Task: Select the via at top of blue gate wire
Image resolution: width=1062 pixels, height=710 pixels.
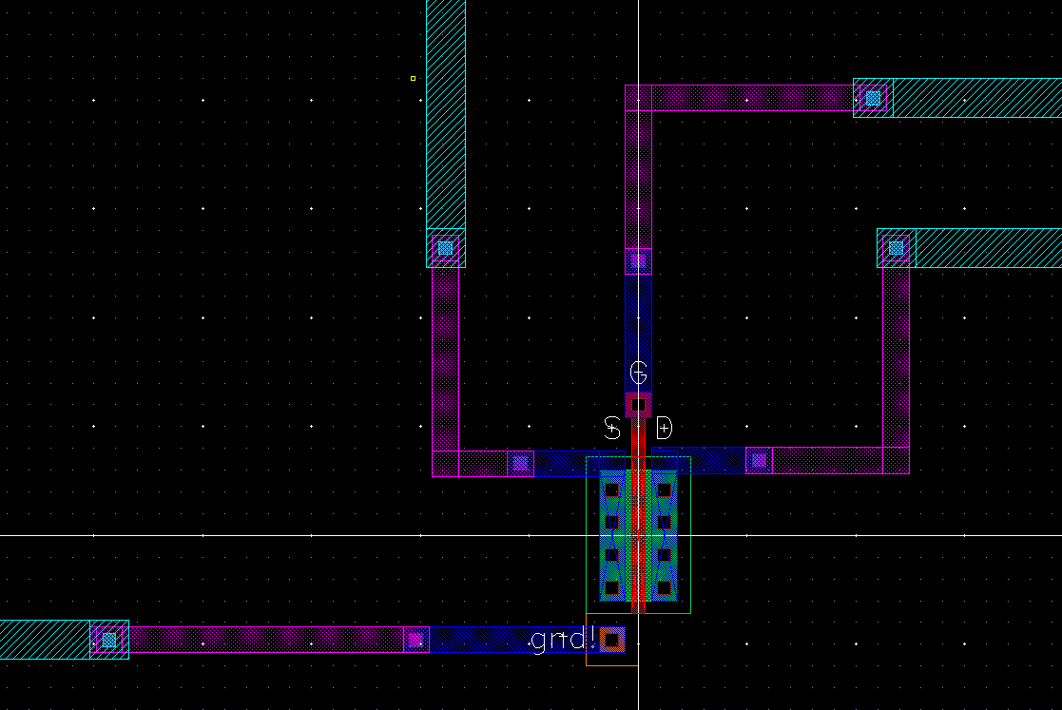Action: point(638,260)
